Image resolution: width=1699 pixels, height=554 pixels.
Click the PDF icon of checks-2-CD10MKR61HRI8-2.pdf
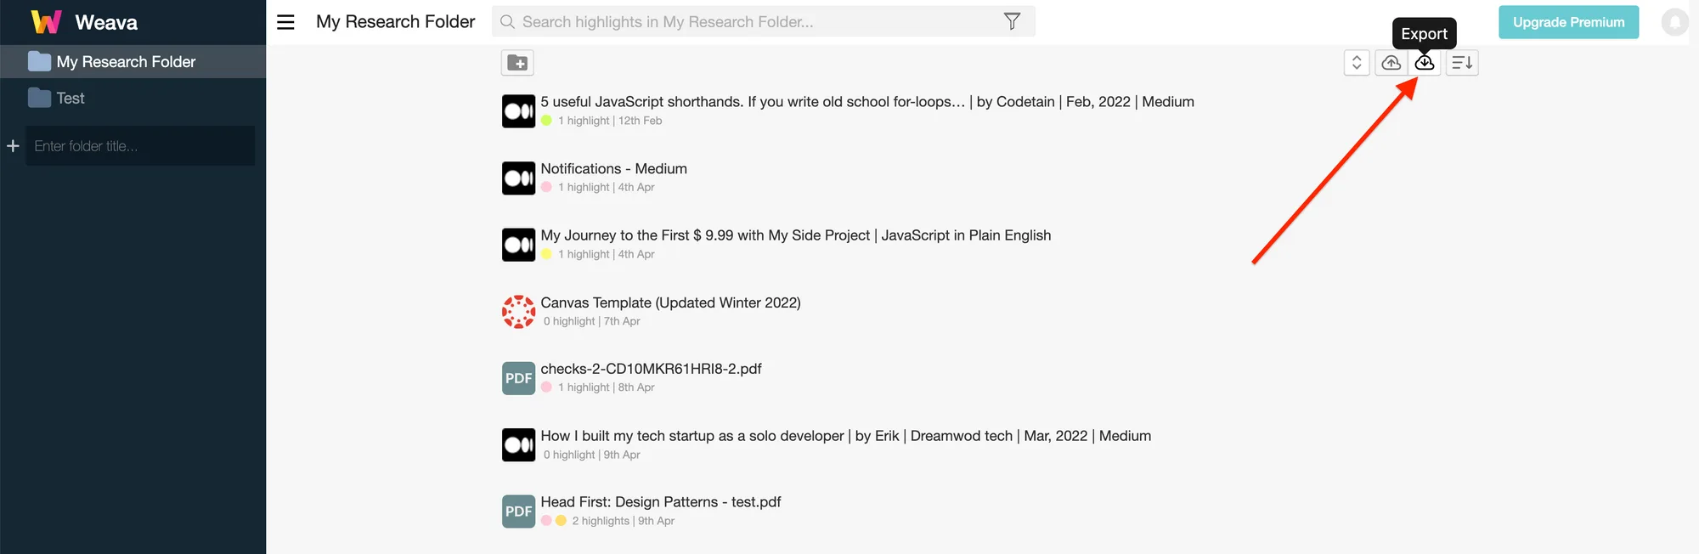tap(518, 378)
